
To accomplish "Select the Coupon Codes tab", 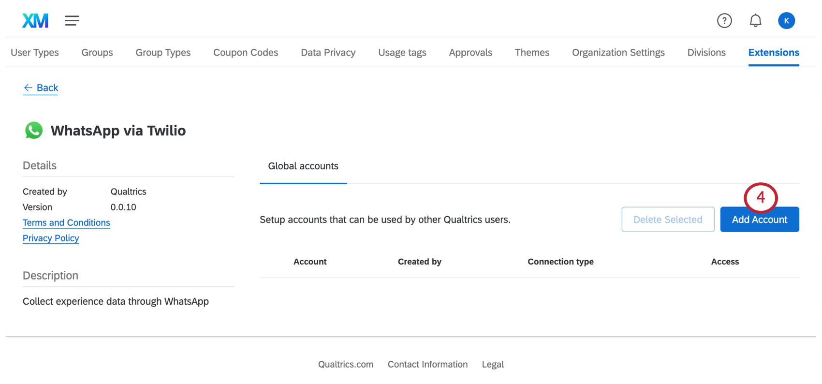I will (246, 52).
